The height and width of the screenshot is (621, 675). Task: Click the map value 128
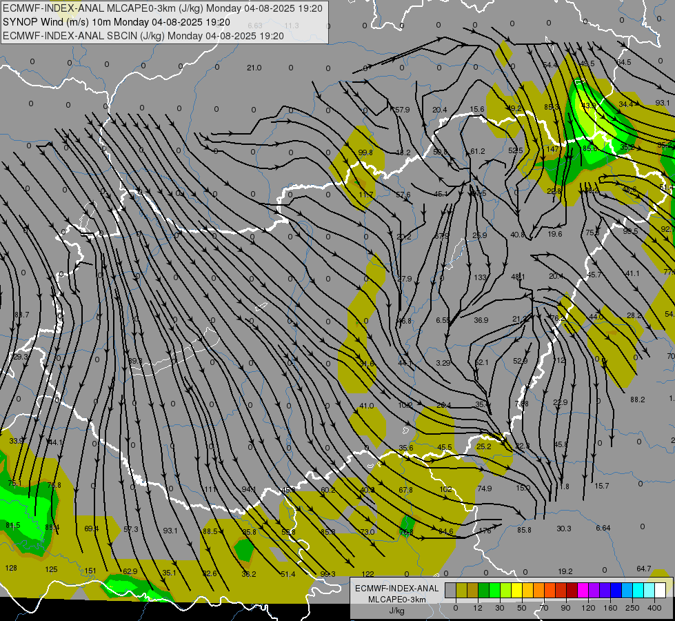tap(11, 568)
